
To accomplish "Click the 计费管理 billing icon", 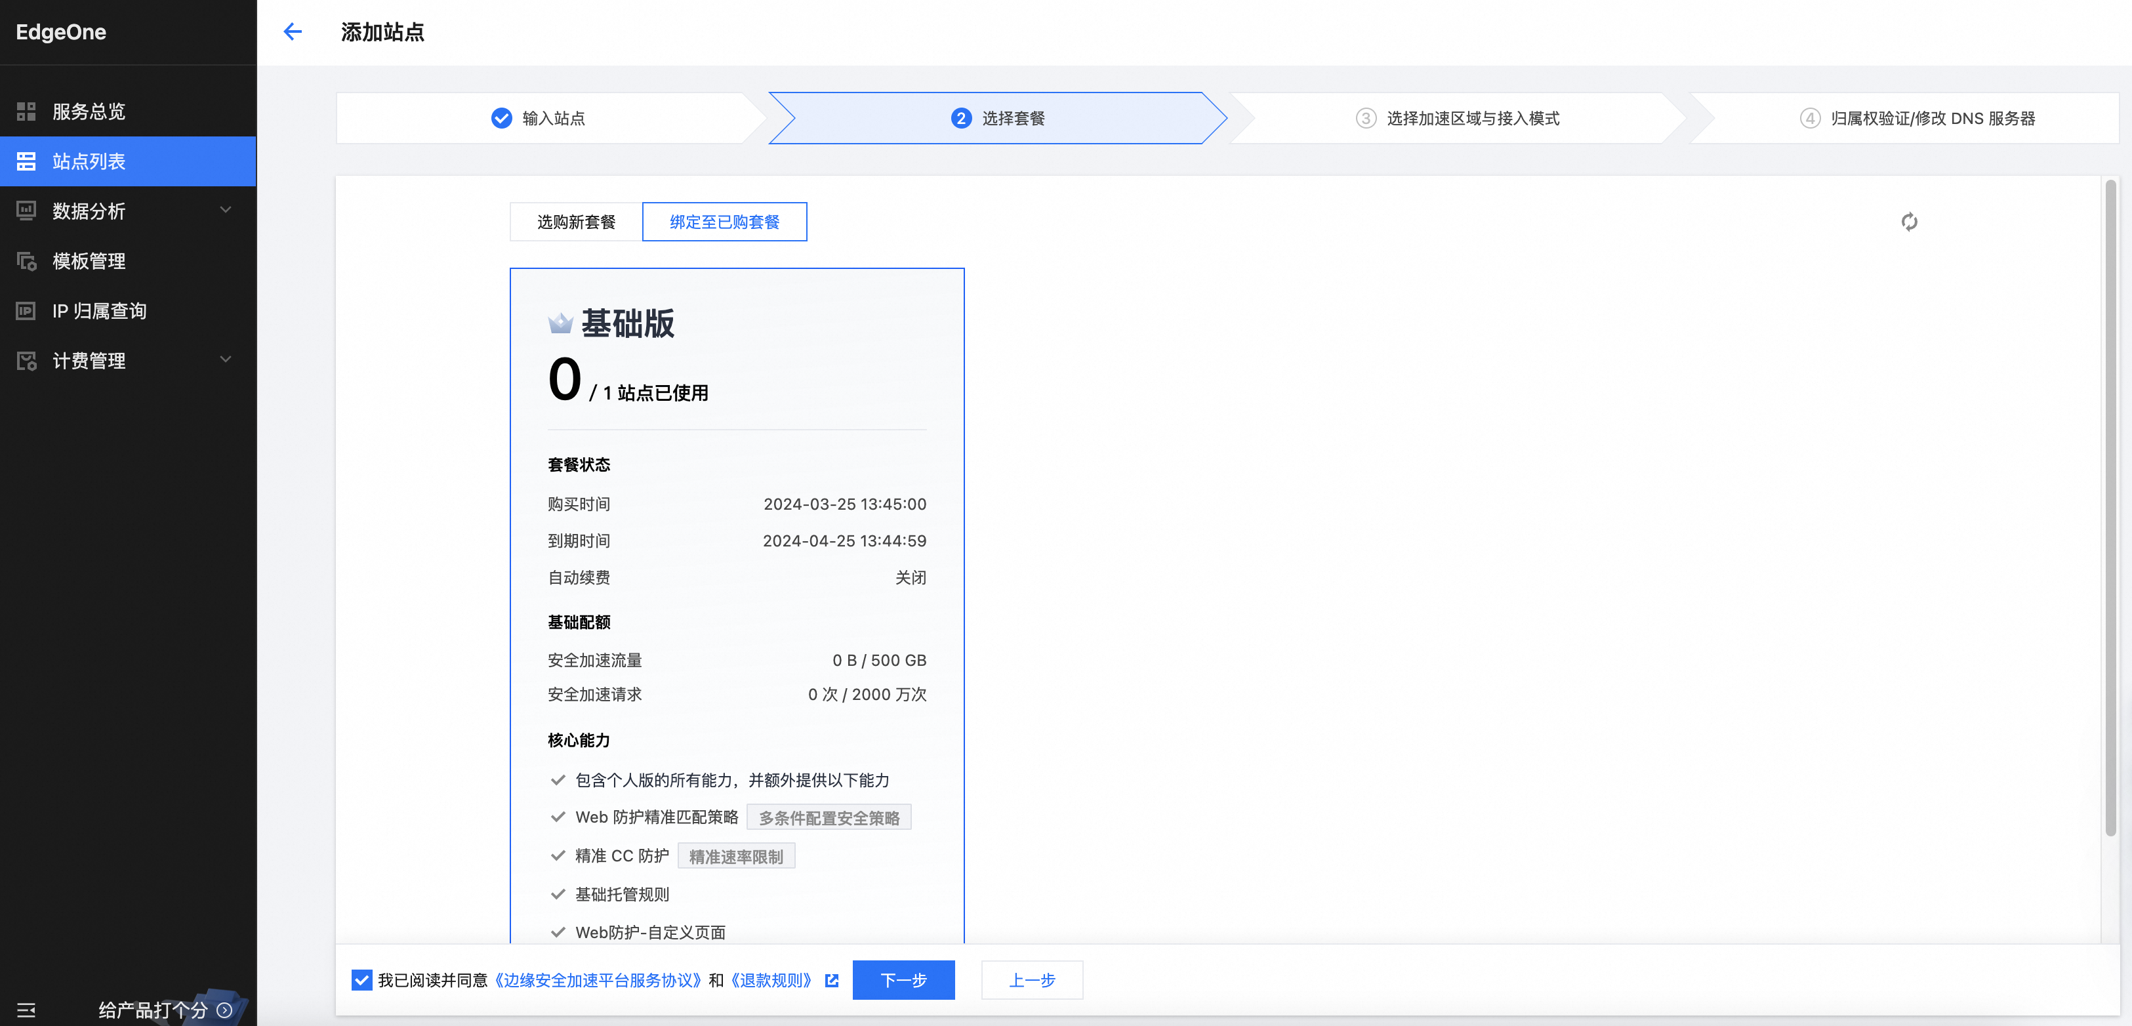I will [26, 361].
